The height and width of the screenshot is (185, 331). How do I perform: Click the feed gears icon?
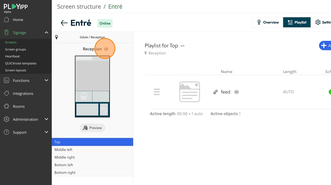coord(215,92)
